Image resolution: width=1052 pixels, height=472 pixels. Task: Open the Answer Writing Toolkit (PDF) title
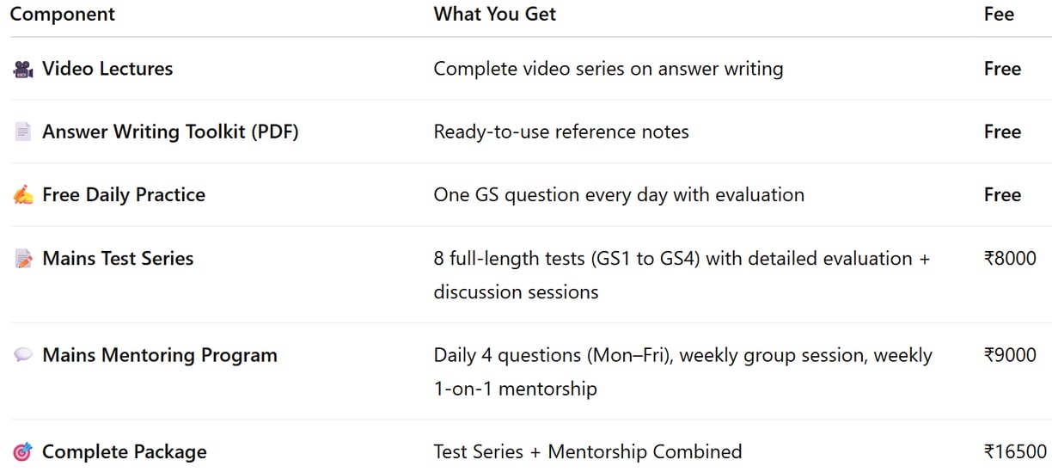coord(170,132)
